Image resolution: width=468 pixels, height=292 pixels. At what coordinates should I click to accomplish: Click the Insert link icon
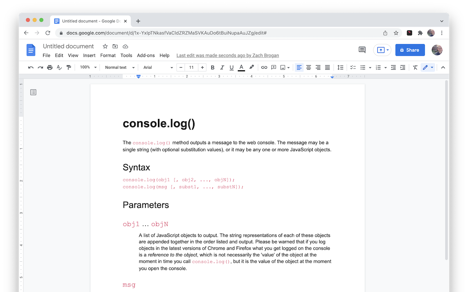(x=264, y=68)
